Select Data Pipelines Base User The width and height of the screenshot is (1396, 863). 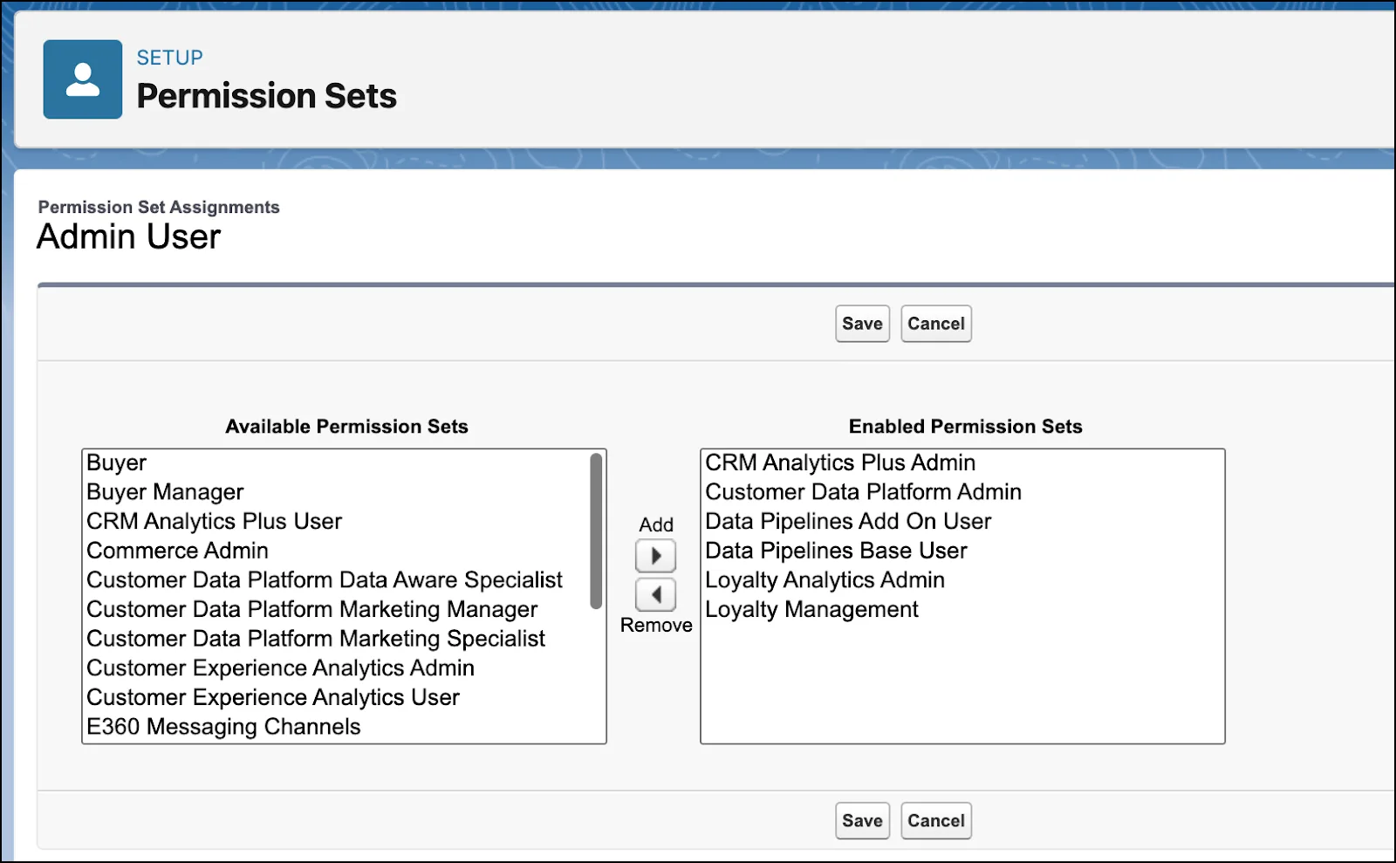(x=836, y=551)
